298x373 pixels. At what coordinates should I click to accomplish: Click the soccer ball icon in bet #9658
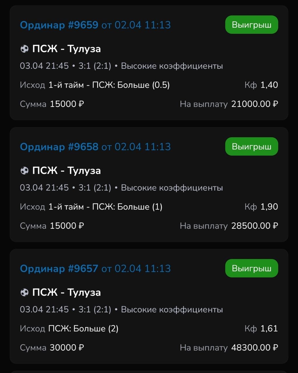24,171
